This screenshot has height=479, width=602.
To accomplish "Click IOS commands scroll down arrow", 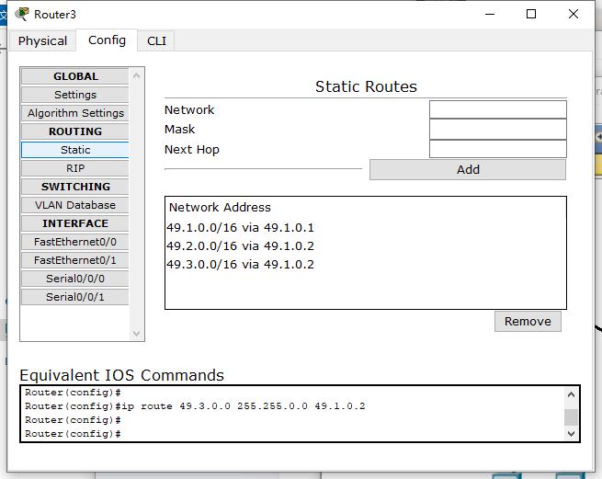I will [x=571, y=434].
